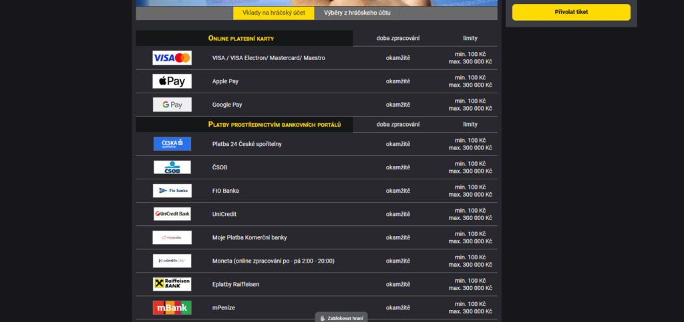
Task: Click Zablokovat hraní button
Action: click(x=341, y=317)
